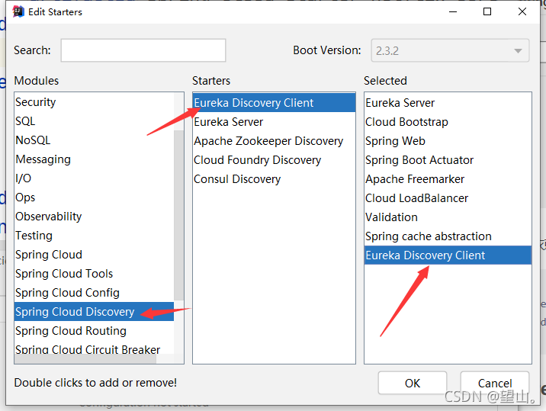Select Apache Zookeeper Discovery starter
Image resolution: width=546 pixels, height=411 pixels.
274,141
